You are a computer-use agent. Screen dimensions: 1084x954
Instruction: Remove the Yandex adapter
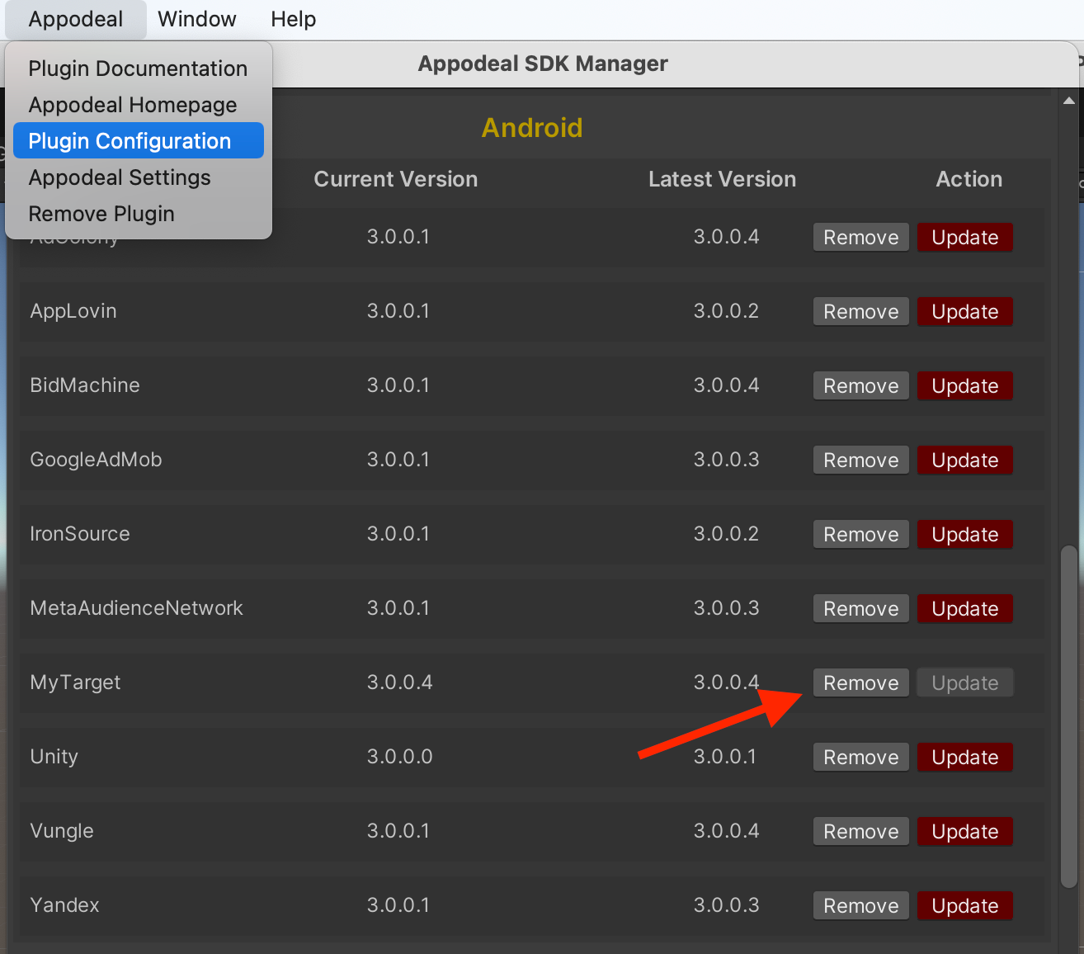860,906
